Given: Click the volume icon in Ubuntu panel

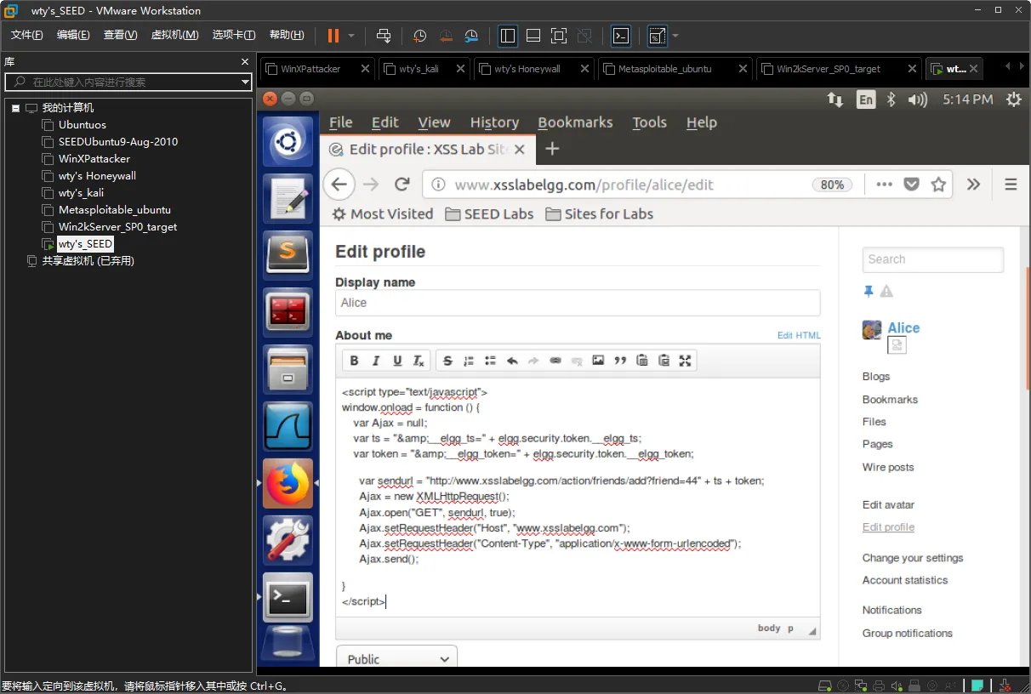Looking at the screenshot, I should pyautogui.click(x=917, y=100).
